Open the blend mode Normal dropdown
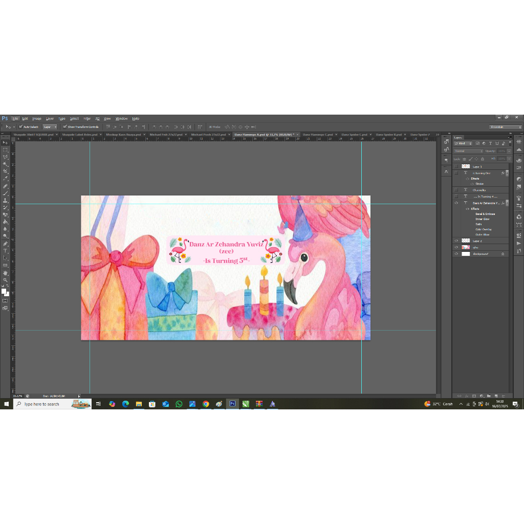The image size is (524, 524). [469, 151]
